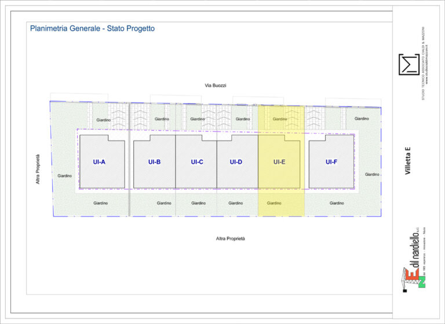445x324 pixels.
Task: Select the UI-B unit label
Action: click(154, 162)
